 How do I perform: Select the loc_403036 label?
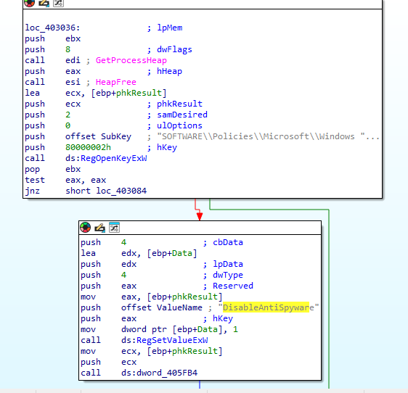(x=52, y=28)
